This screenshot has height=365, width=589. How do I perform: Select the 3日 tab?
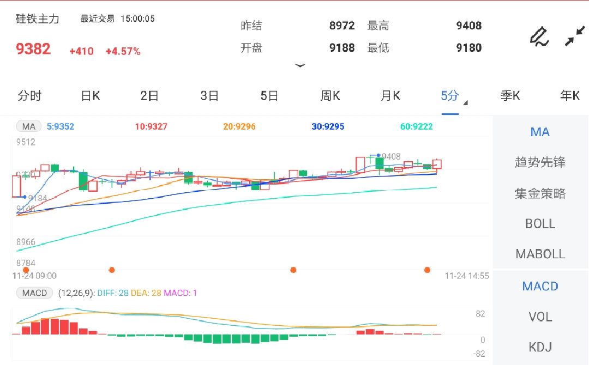point(209,96)
